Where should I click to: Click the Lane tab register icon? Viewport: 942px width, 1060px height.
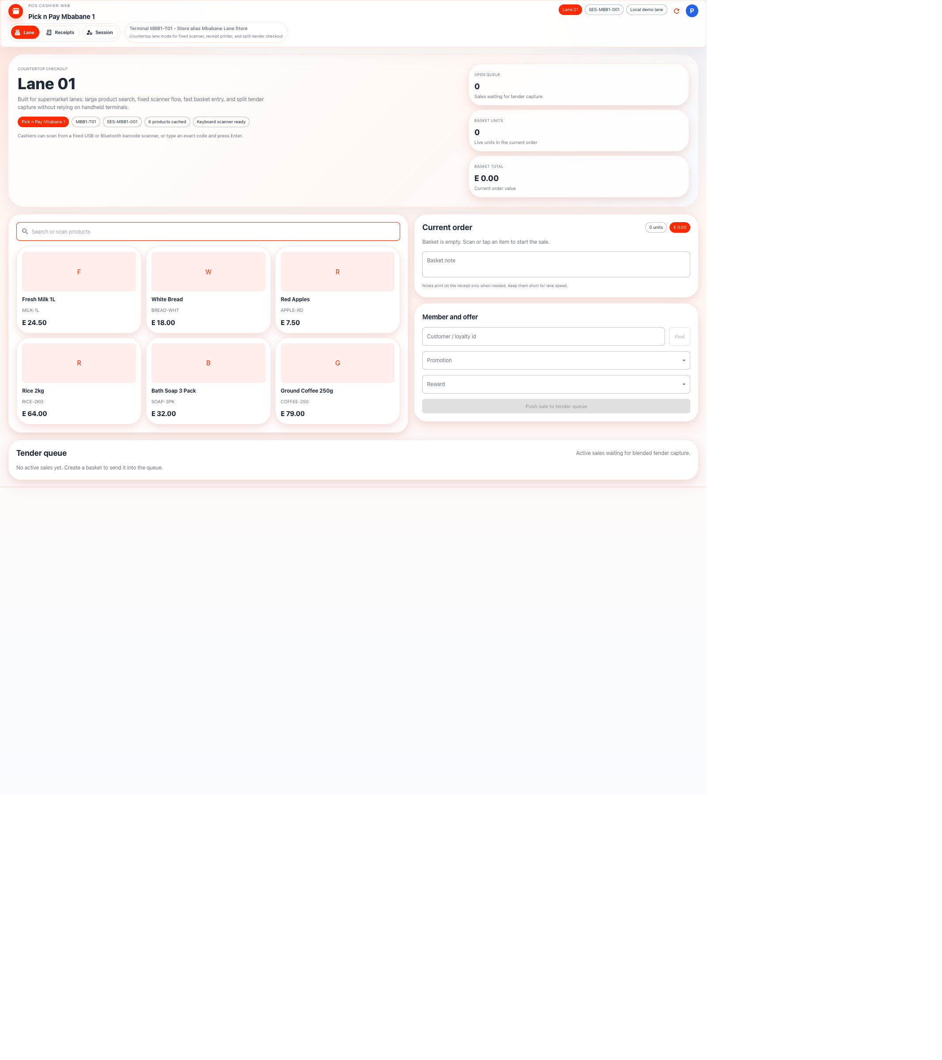pos(18,32)
